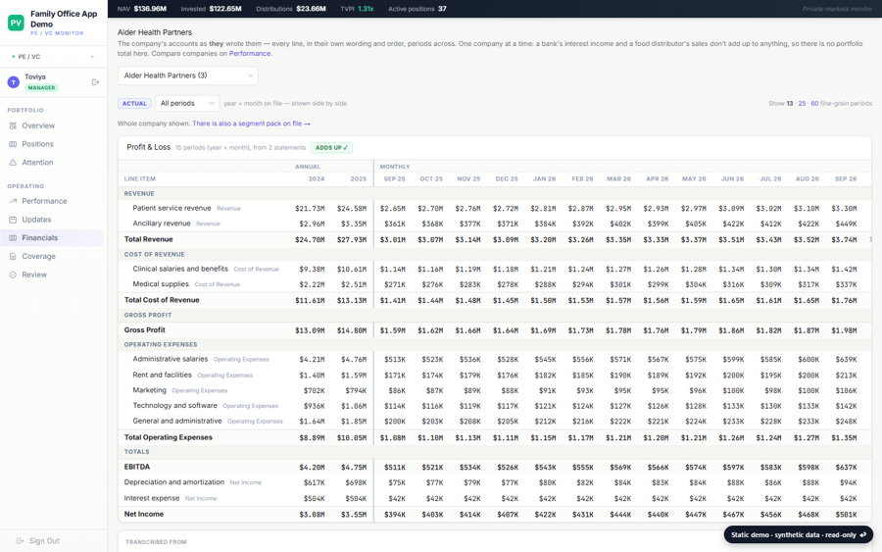The height and width of the screenshot is (552, 882).
Task: Toggle the ACTUAL badge
Action: pyautogui.click(x=134, y=104)
